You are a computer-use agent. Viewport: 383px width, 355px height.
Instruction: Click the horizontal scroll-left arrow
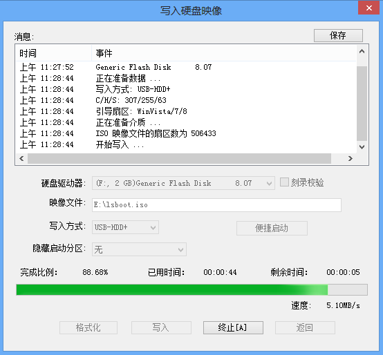click(x=21, y=159)
